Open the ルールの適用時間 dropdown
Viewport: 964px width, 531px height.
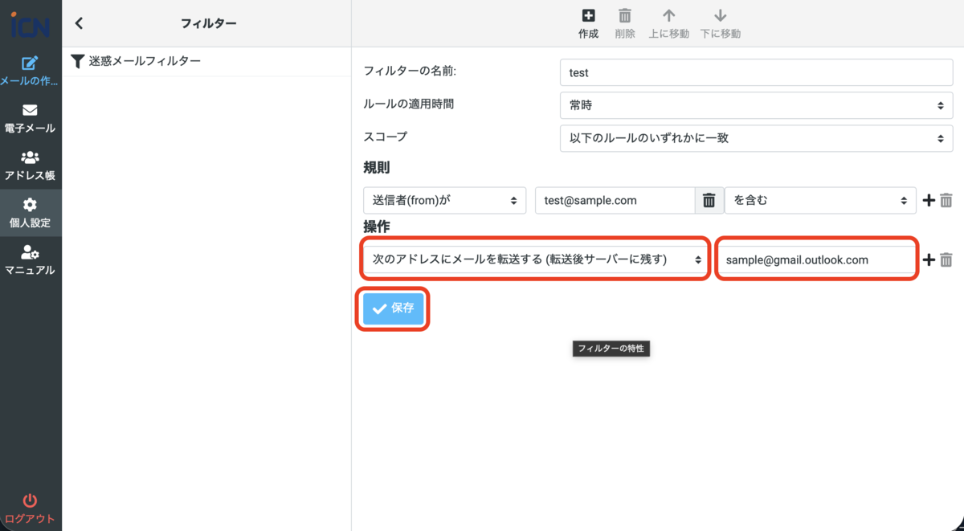point(755,105)
